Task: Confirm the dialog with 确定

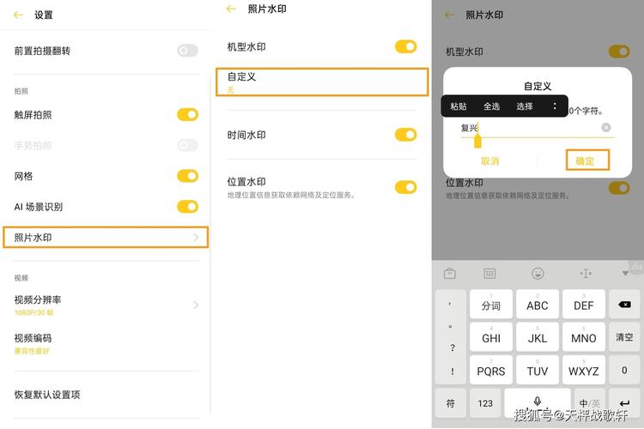Action: (x=586, y=160)
